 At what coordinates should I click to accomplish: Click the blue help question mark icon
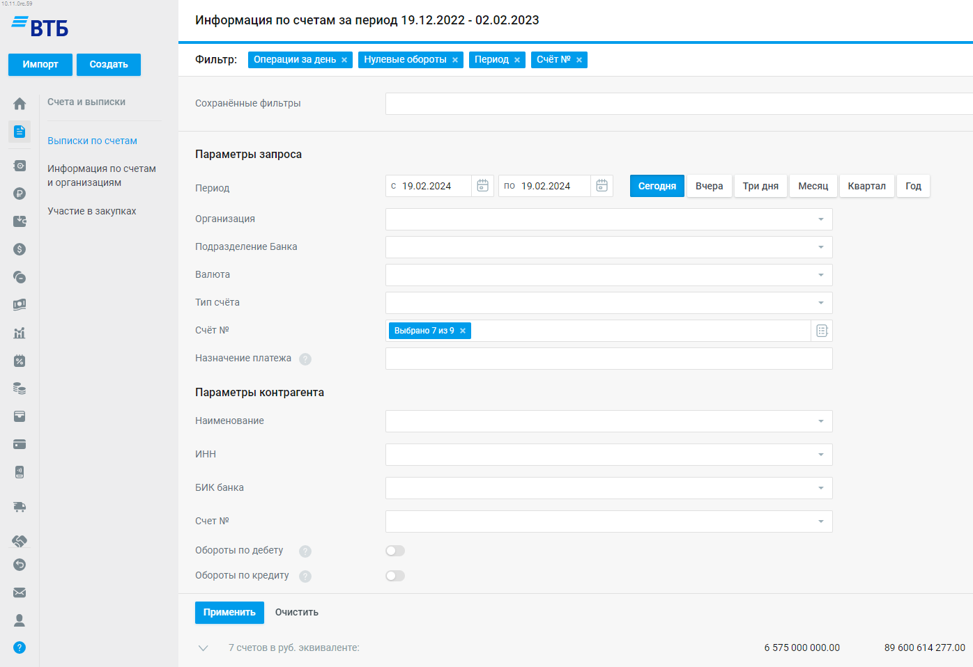coord(20,648)
